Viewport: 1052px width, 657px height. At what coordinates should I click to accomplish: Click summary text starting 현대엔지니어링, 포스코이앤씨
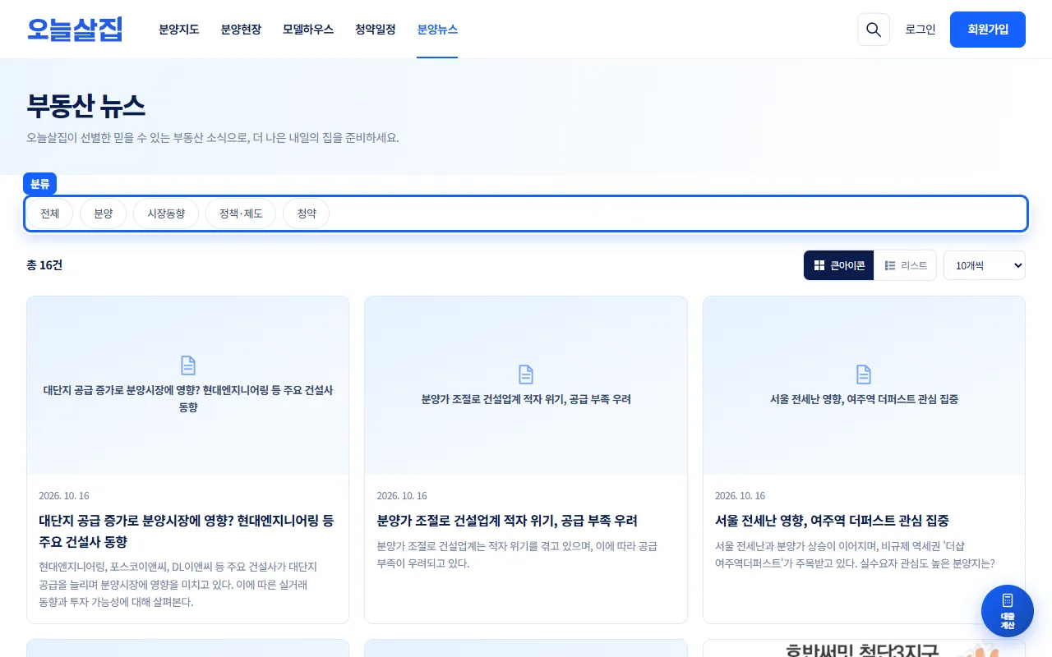click(x=178, y=584)
